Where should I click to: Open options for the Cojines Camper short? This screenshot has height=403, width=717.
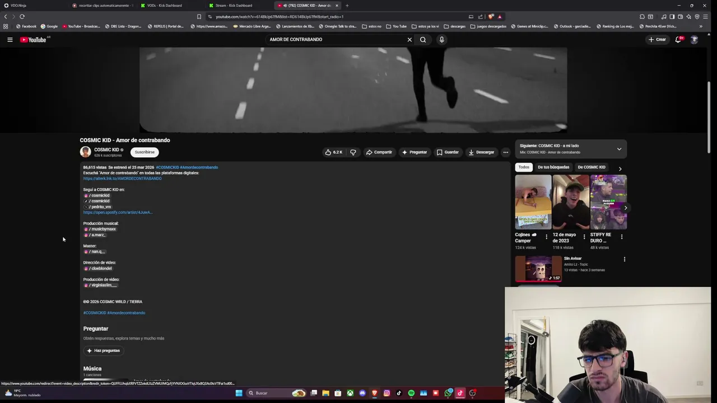[547, 237]
